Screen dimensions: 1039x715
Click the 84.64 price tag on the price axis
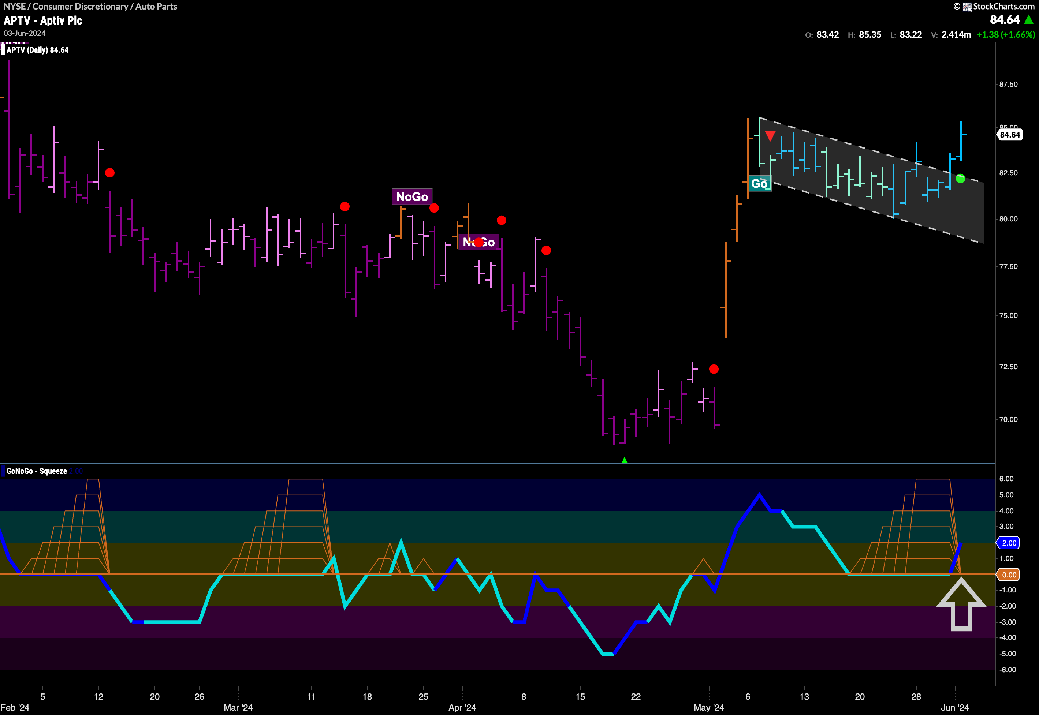[x=1009, y=135]
